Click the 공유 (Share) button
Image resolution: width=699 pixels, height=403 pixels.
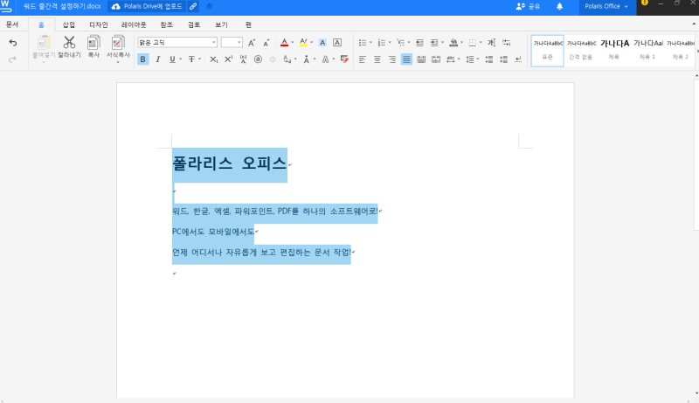[x=528, y=6]
